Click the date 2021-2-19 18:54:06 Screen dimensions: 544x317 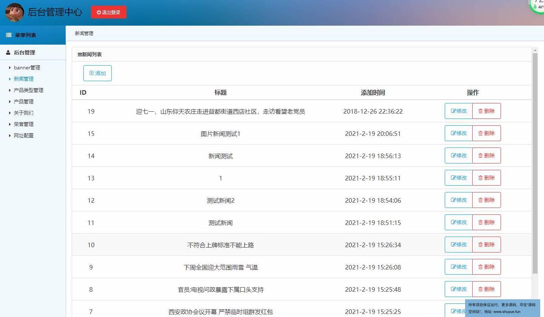tap(373, 200)
